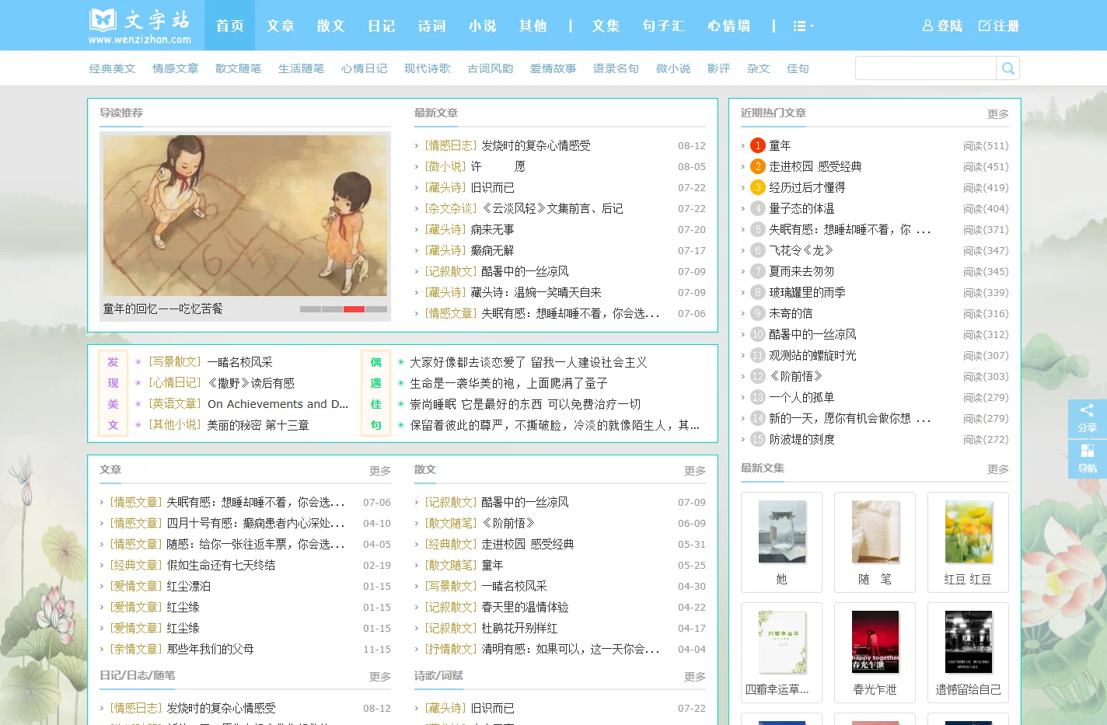Click 更多 beside 最新文集
Screen dimensions: 1107x725
click(998, 469)
